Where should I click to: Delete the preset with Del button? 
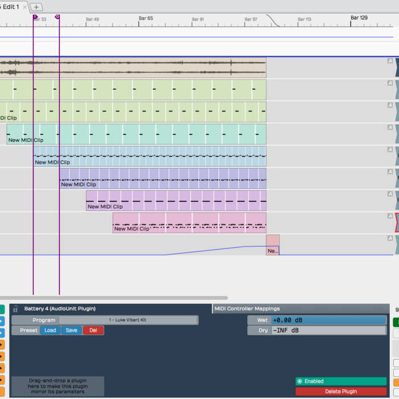click(93, 331)
